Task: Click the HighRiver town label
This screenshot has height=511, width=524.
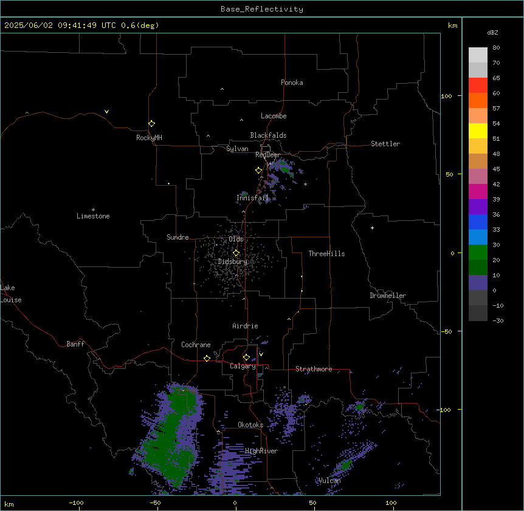Action: click(x=261, y=451)
